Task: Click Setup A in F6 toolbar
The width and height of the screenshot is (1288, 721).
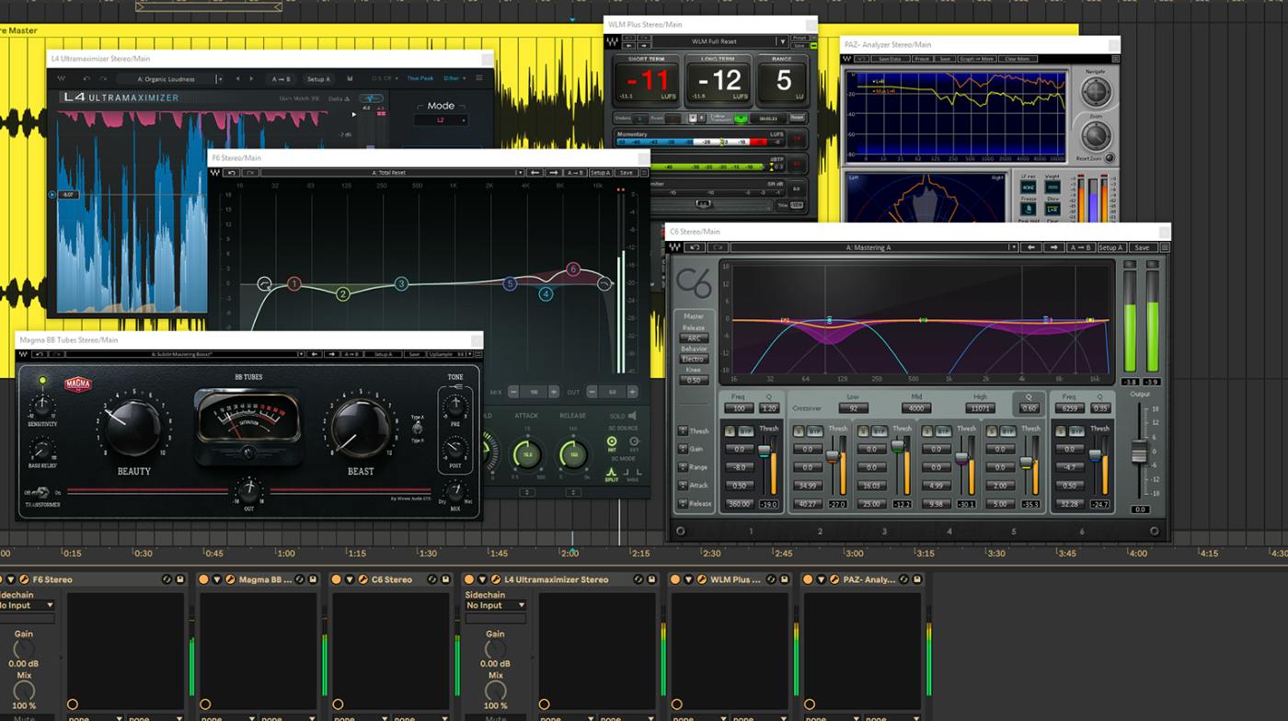Action: pos(600,173)
